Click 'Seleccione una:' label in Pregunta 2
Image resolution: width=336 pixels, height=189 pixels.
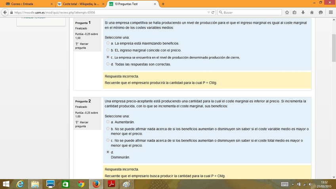pyautogui.click(x=117, y=116)
